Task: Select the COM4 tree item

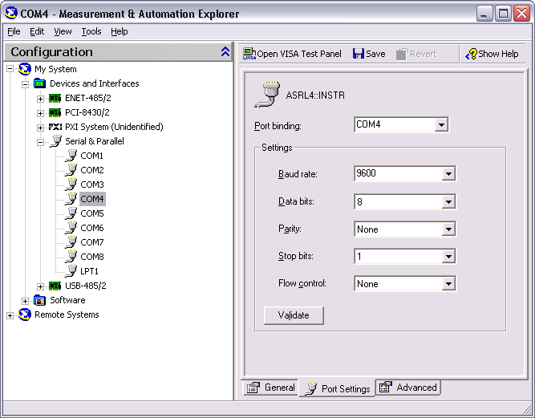Action: [92, 199]
